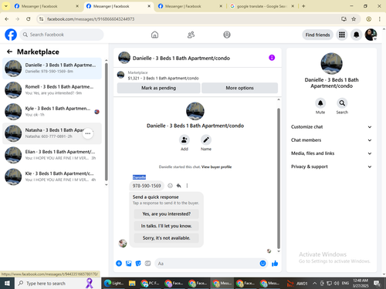Expand Media, files and links section
The height and width of the screenshot is (289, 386).
pos(331,153)
